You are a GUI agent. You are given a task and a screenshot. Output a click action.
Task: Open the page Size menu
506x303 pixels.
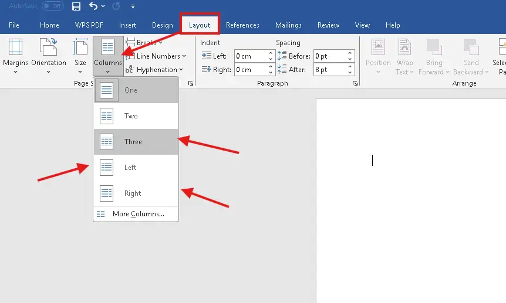pyautogui.click(x=80, y=56)
